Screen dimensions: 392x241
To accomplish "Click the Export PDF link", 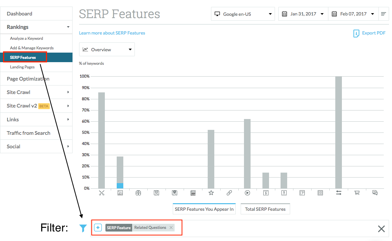I will click(x=369, y=33).
